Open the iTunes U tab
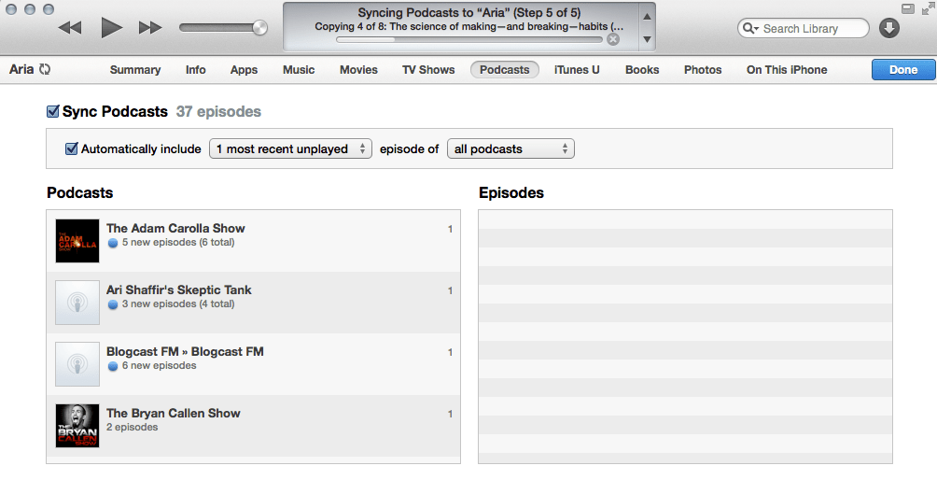Viewport: 937px width, 480px height. (577, 70)
